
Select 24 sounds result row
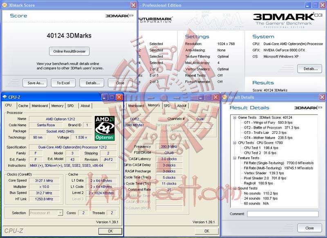pos(261,198)
